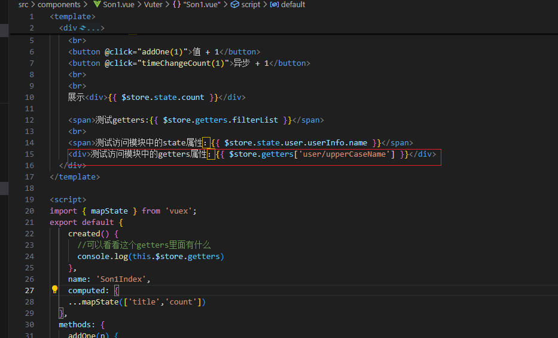The width and height of the screenshot is (558, 338).
Task: Click opening script tag on line 19
Action: click(68, 200)
